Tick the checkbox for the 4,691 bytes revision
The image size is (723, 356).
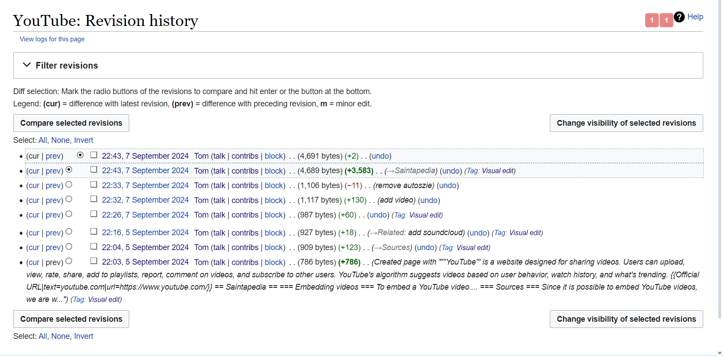click(x=94, y=155)
